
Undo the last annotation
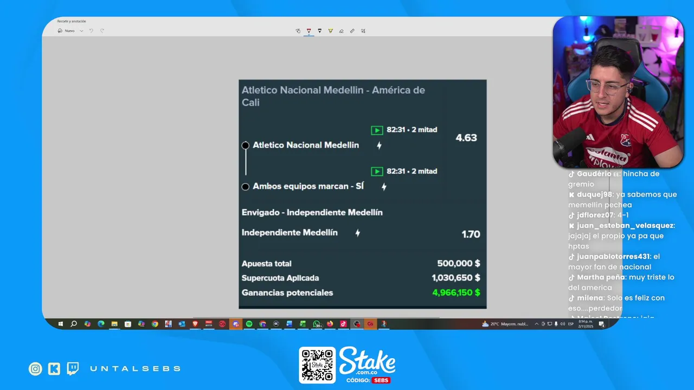coord(91,31)
